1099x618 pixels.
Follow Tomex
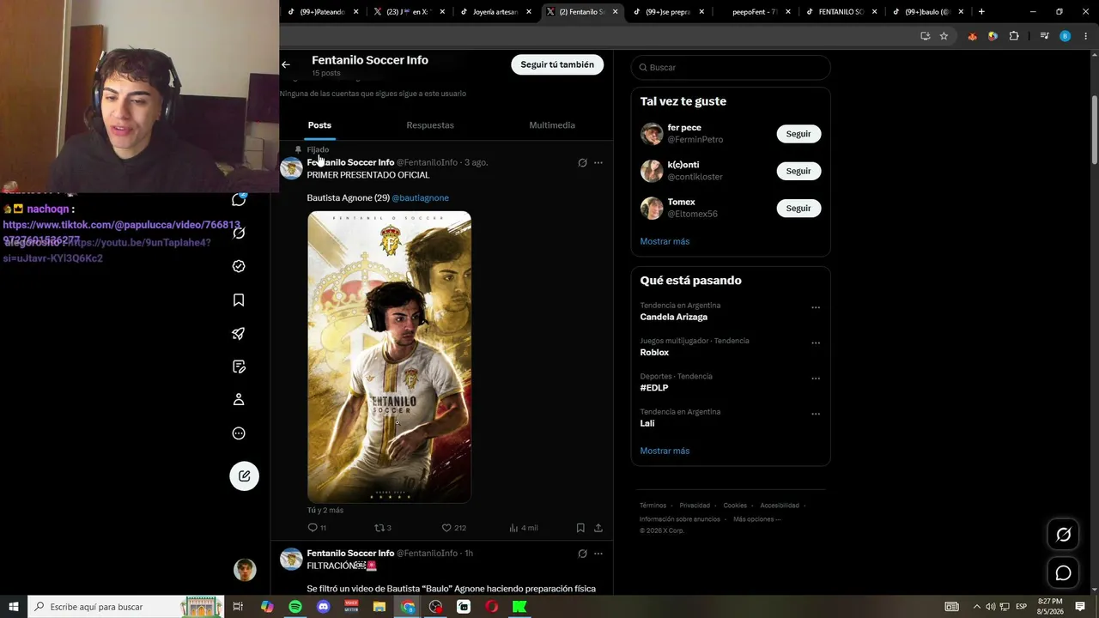click(x=798, y=208)
